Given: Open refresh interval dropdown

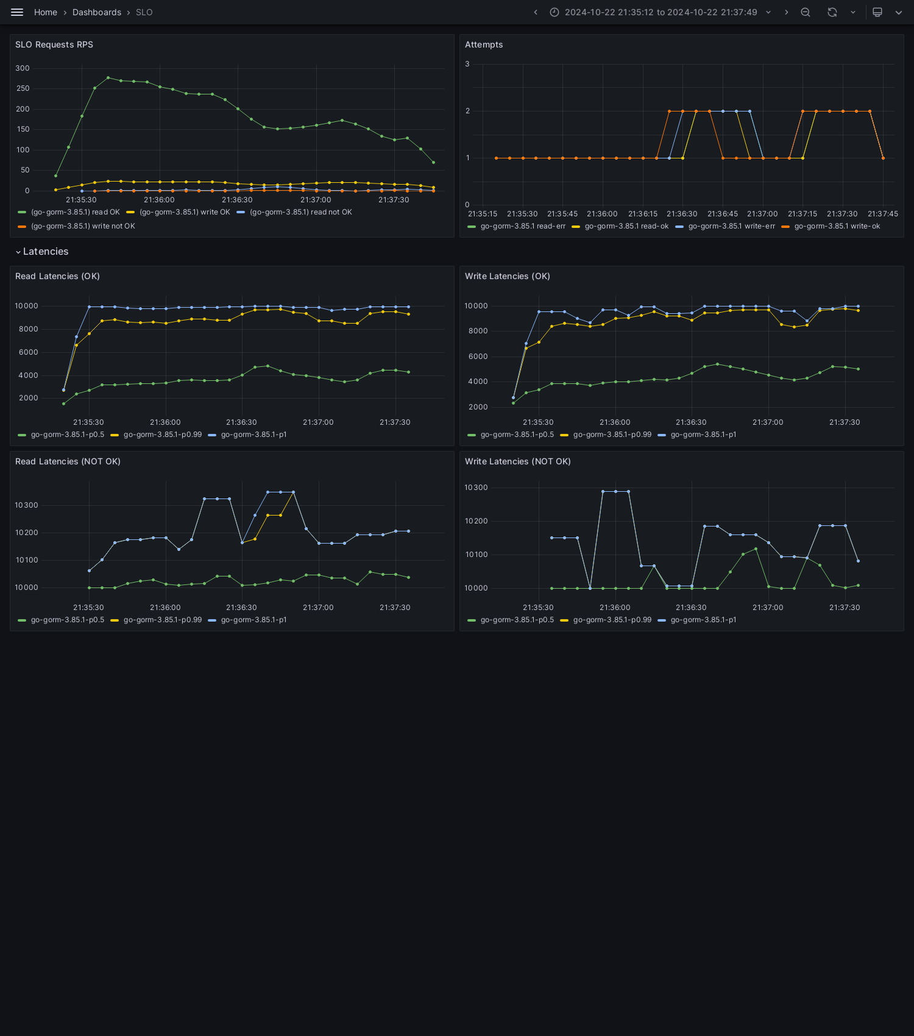Looking at the screenshot, I should (853, 12).
